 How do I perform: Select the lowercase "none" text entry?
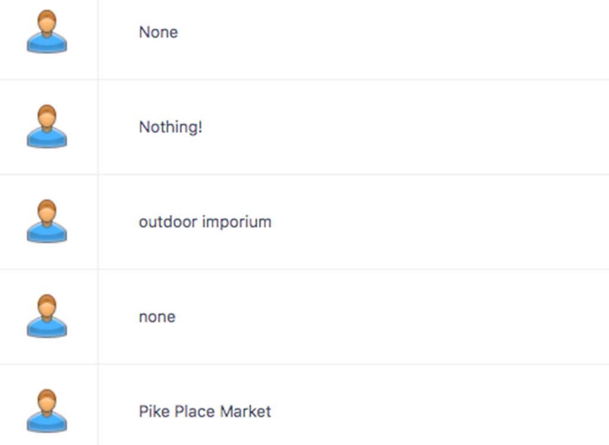coord(156,317)
